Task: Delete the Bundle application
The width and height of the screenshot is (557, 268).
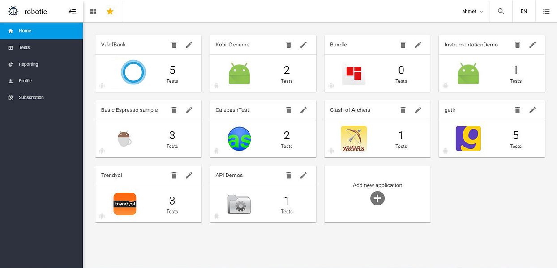Action: [403, 45]
